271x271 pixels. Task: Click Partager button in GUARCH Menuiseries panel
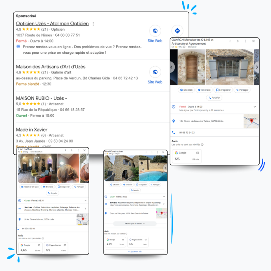click(242, 90)
